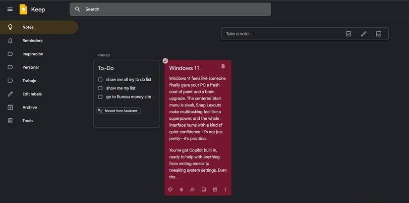Create a new image note via picture icon

click(378, 34)
